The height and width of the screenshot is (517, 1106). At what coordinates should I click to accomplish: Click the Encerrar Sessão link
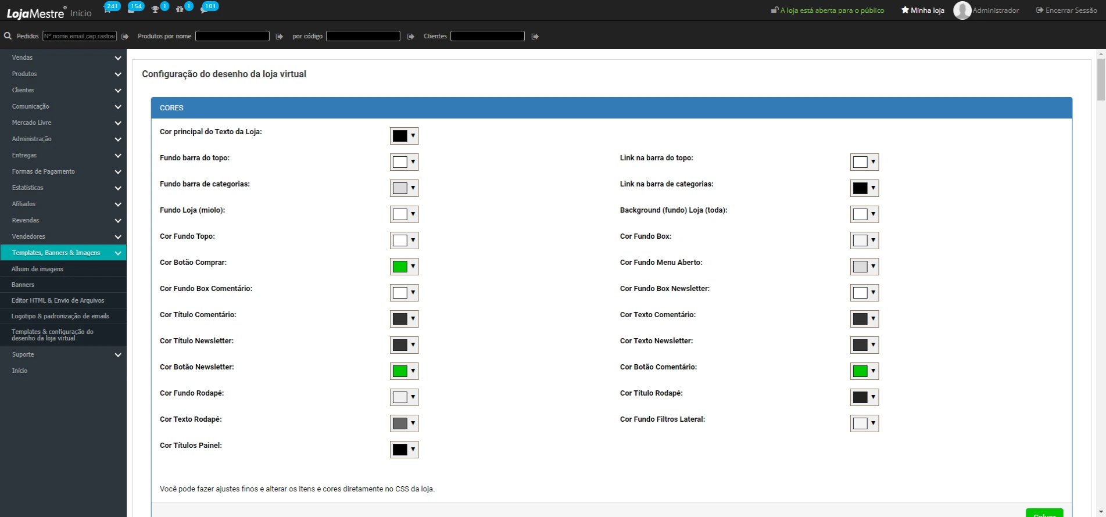(x=1066, y=10)
